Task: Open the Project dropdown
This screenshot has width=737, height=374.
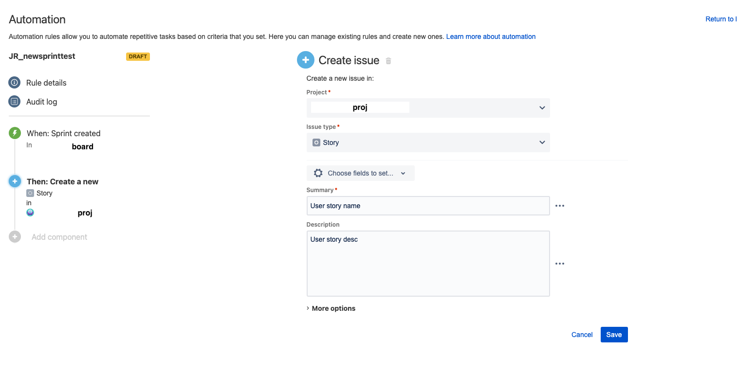Action: [x=541, y=107]
